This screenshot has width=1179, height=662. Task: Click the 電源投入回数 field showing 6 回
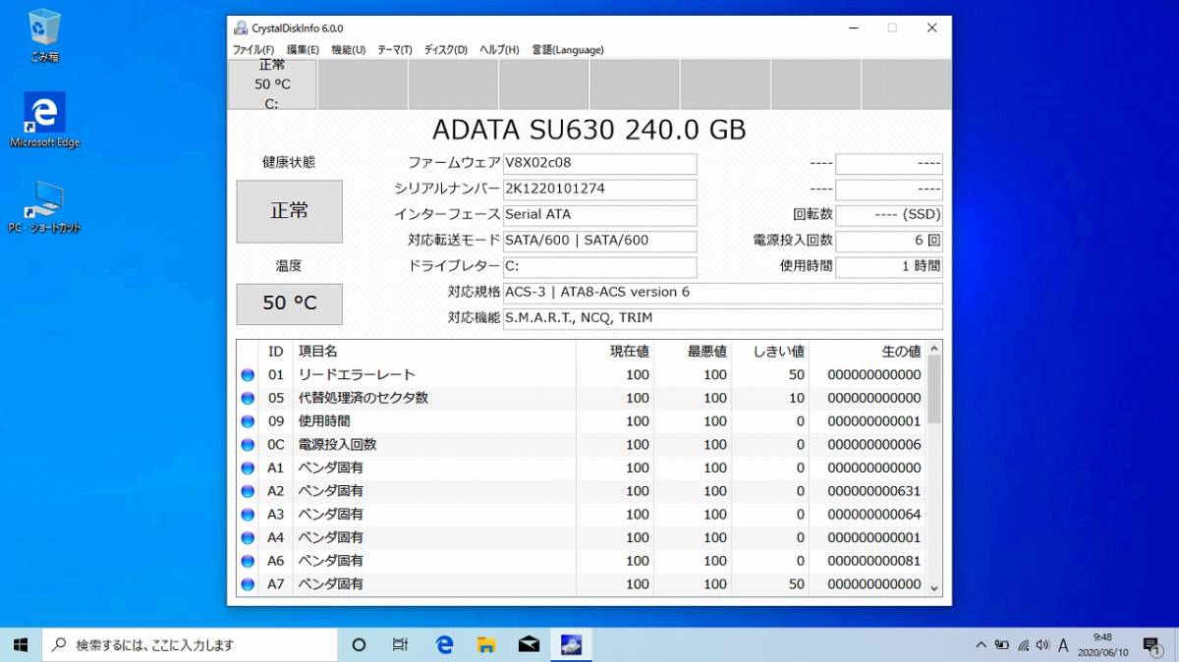pyautogui.click(x=889, y=241)
